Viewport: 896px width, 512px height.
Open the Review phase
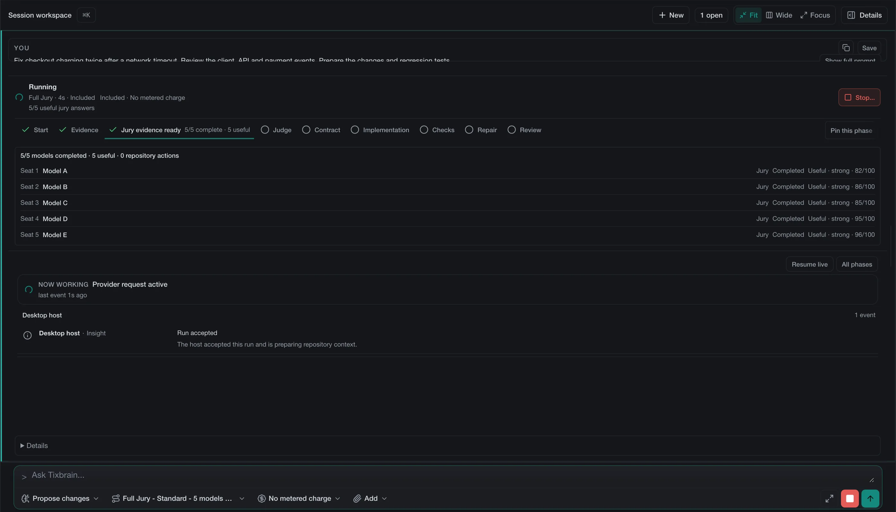[x=524, y=130]
